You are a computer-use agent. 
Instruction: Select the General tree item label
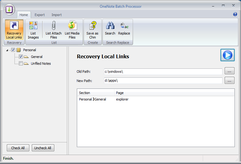click(37, 57)
